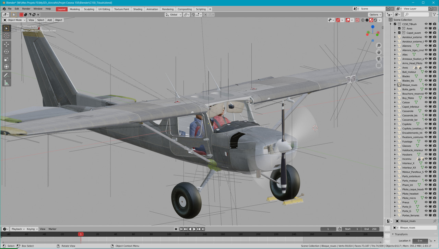This screenshot has width=439, height=249.
Task: Select the Move tool
Action: 7,44
